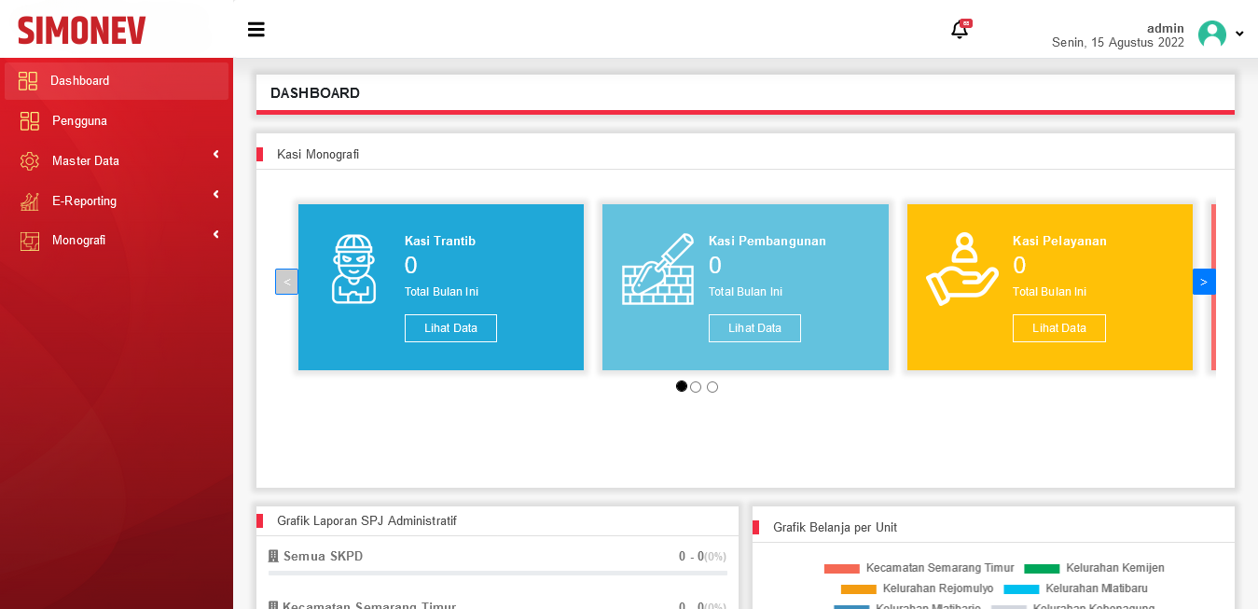Expand the Master Data submenu arrow

tap(215, 154)
